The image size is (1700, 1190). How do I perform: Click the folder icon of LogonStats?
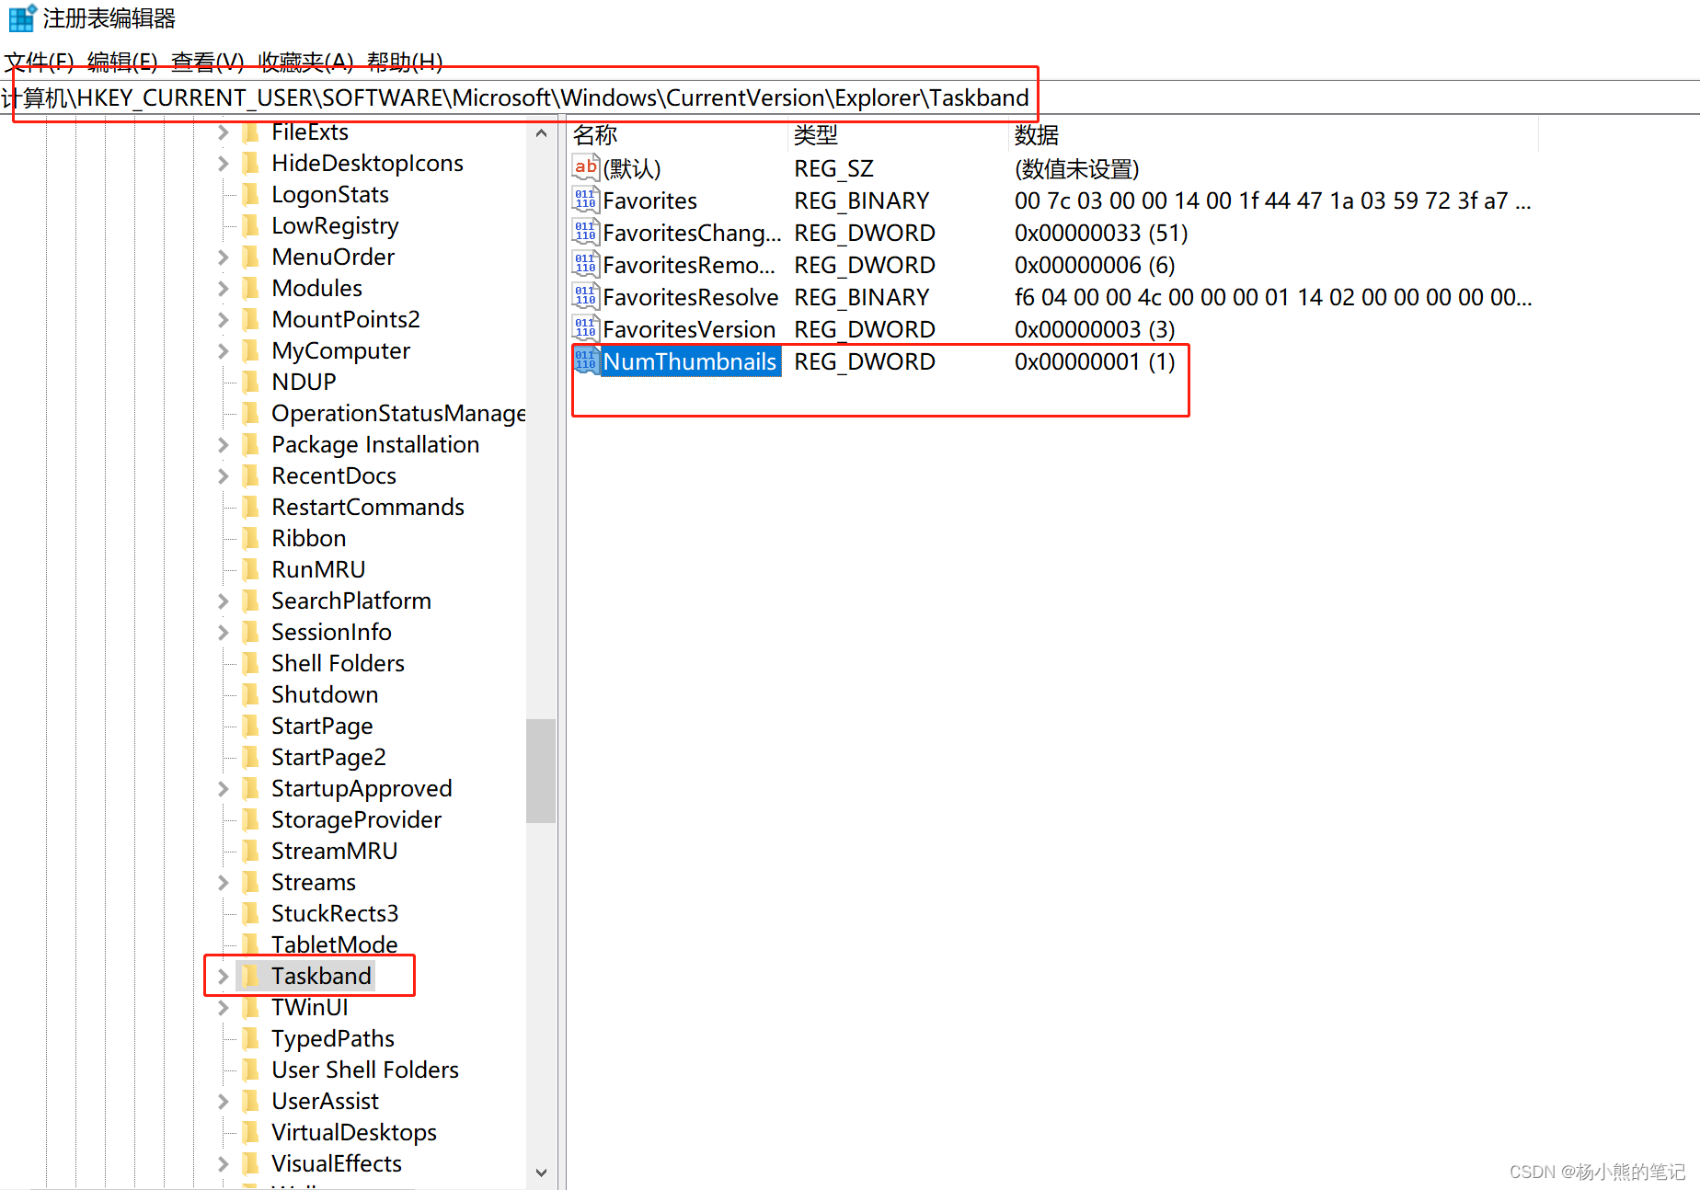250,195
